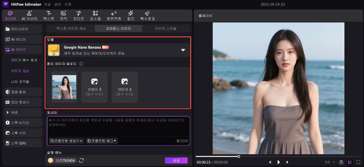Viewport: 364px width, 167px height.
Task: Click the refresh credits icon
Action: pyautogui.click(x=81, y=160)
